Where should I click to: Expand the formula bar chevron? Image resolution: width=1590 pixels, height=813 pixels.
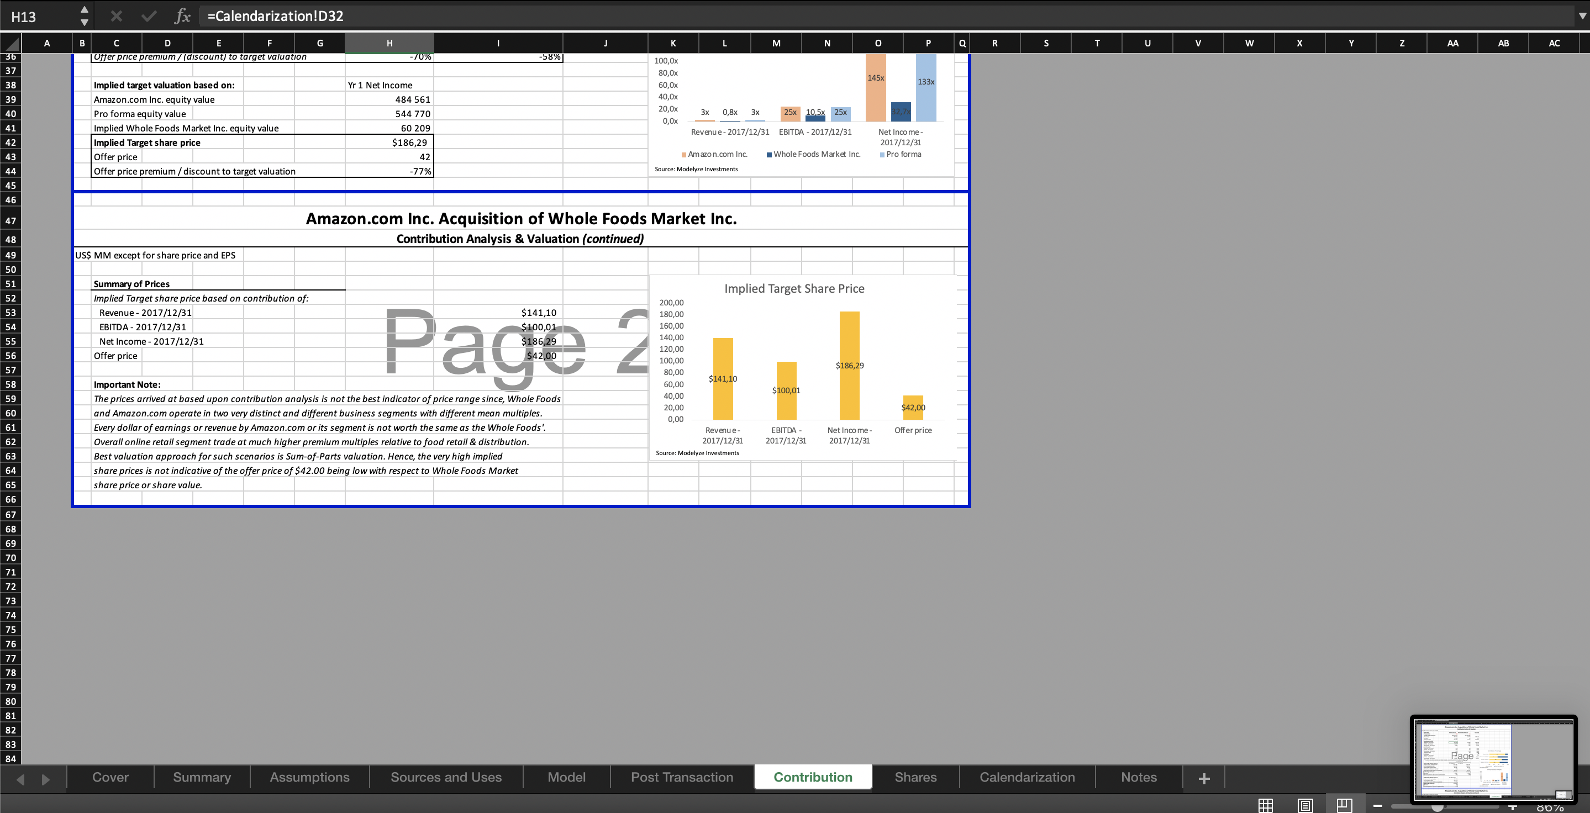tap(1582, 16)
